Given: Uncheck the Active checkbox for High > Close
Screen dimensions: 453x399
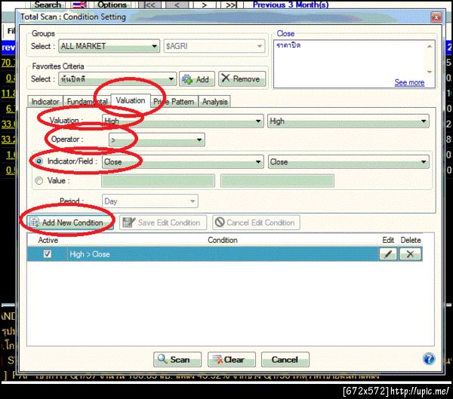Looking at the screenshot, I should pos(47,254).
